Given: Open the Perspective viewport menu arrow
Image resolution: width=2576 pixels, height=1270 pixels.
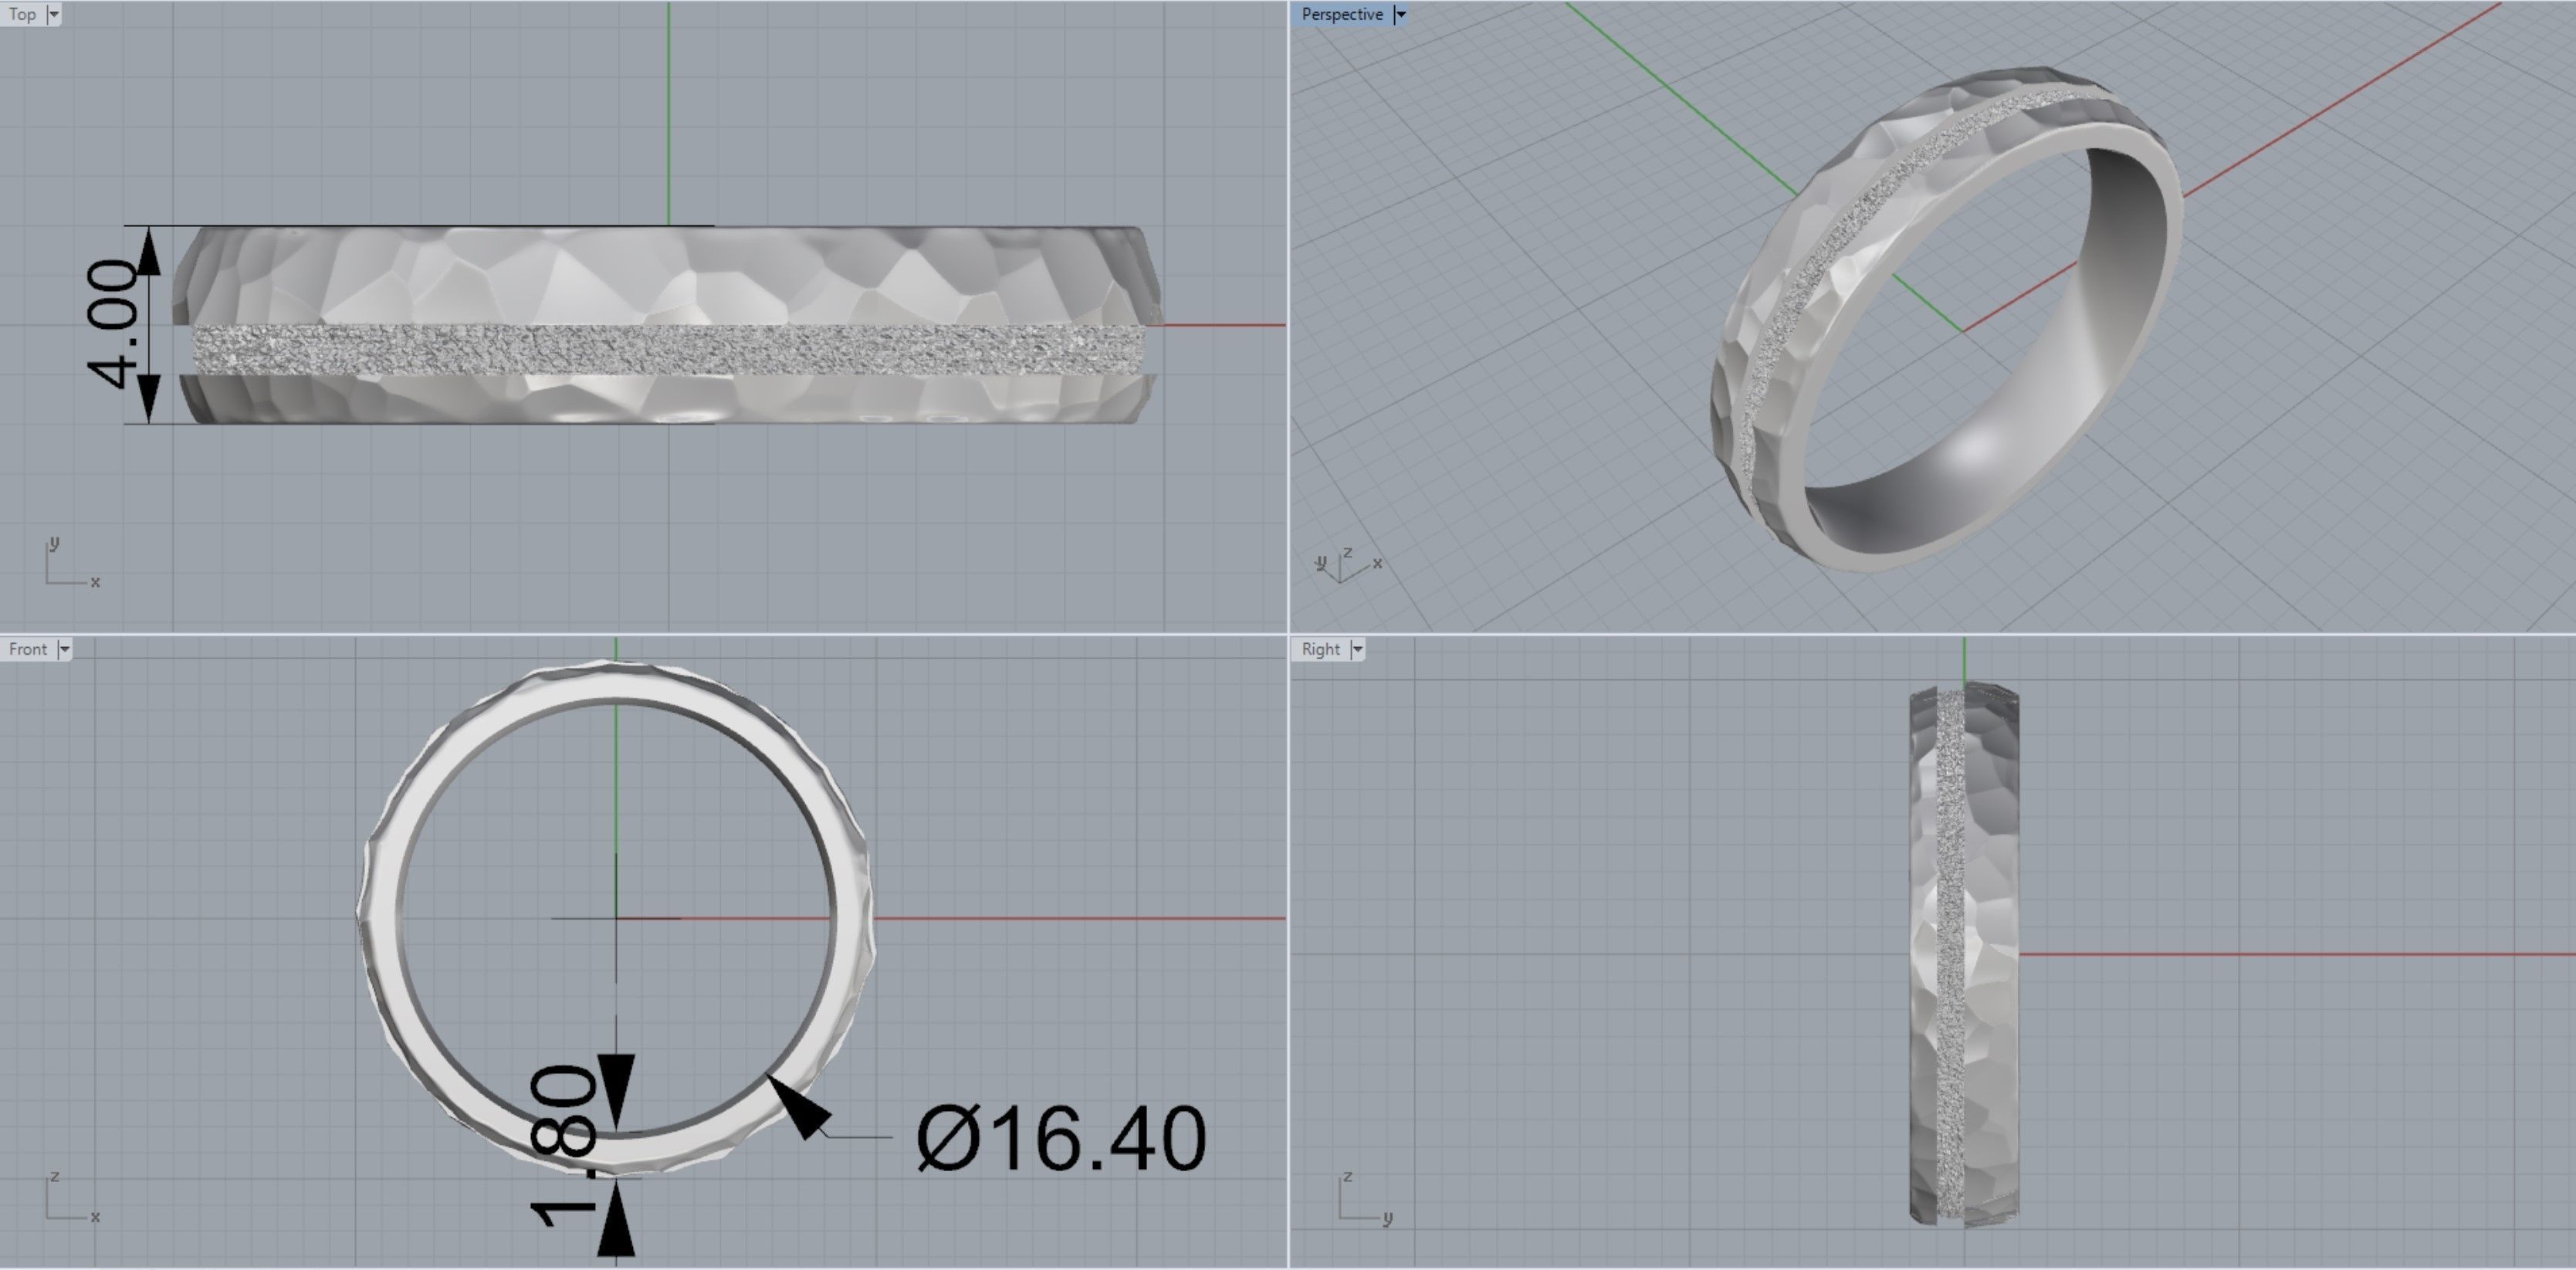Looking at the screenshot, I should click(1400, 14).
